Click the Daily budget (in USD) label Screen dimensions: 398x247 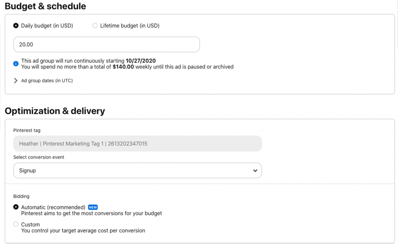47,26
